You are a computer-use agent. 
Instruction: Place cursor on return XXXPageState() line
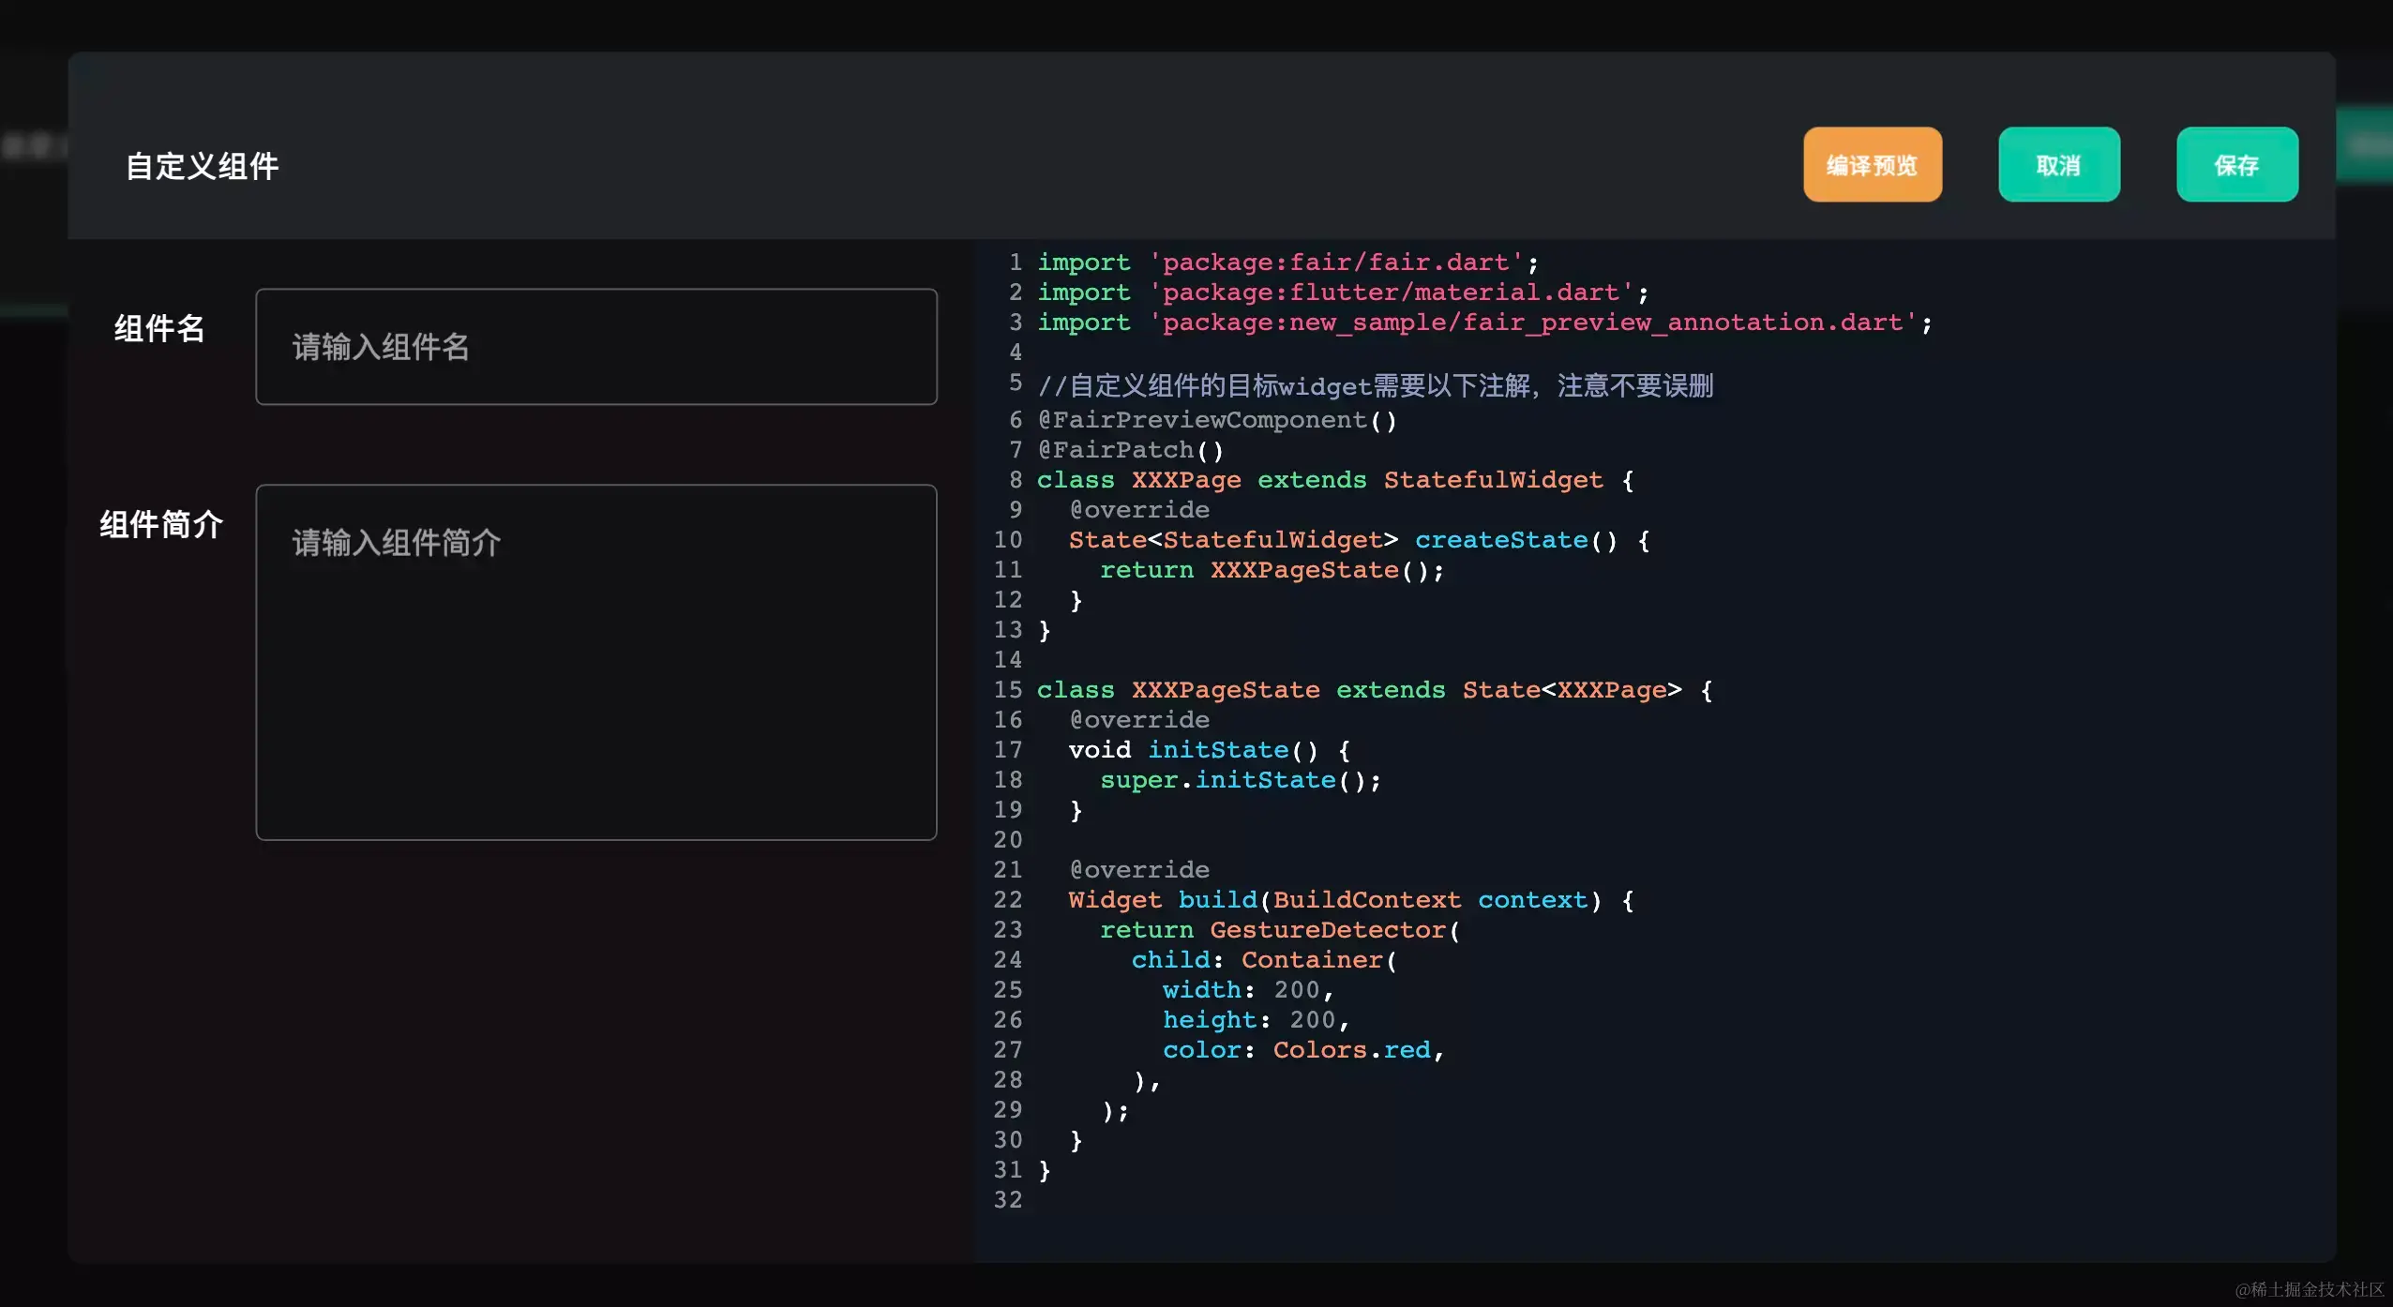click(1272, 570)
